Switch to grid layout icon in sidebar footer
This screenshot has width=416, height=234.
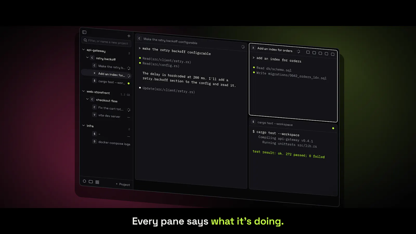point(97,182)
